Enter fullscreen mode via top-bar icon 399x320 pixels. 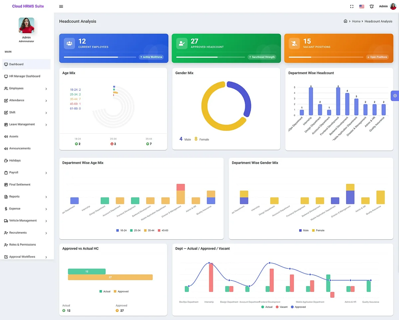point(352,6)
